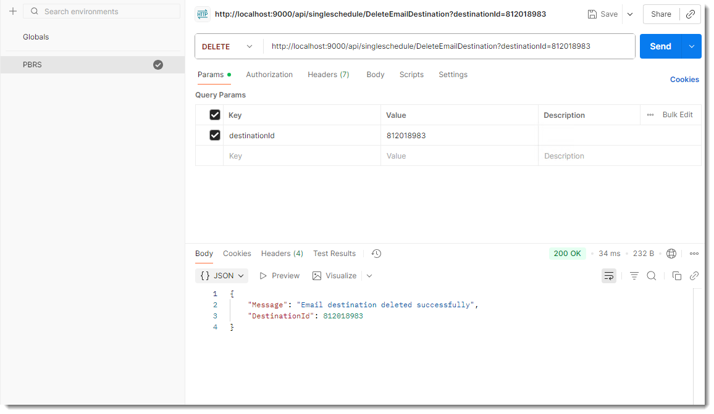
Task: Uncheck the destinationId parameter checkbox
Action: click(x=215, y=135)
